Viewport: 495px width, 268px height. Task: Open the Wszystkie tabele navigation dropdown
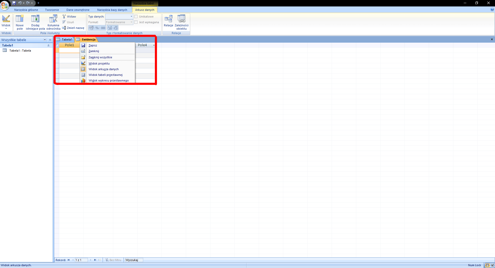[x=45, y=40]
